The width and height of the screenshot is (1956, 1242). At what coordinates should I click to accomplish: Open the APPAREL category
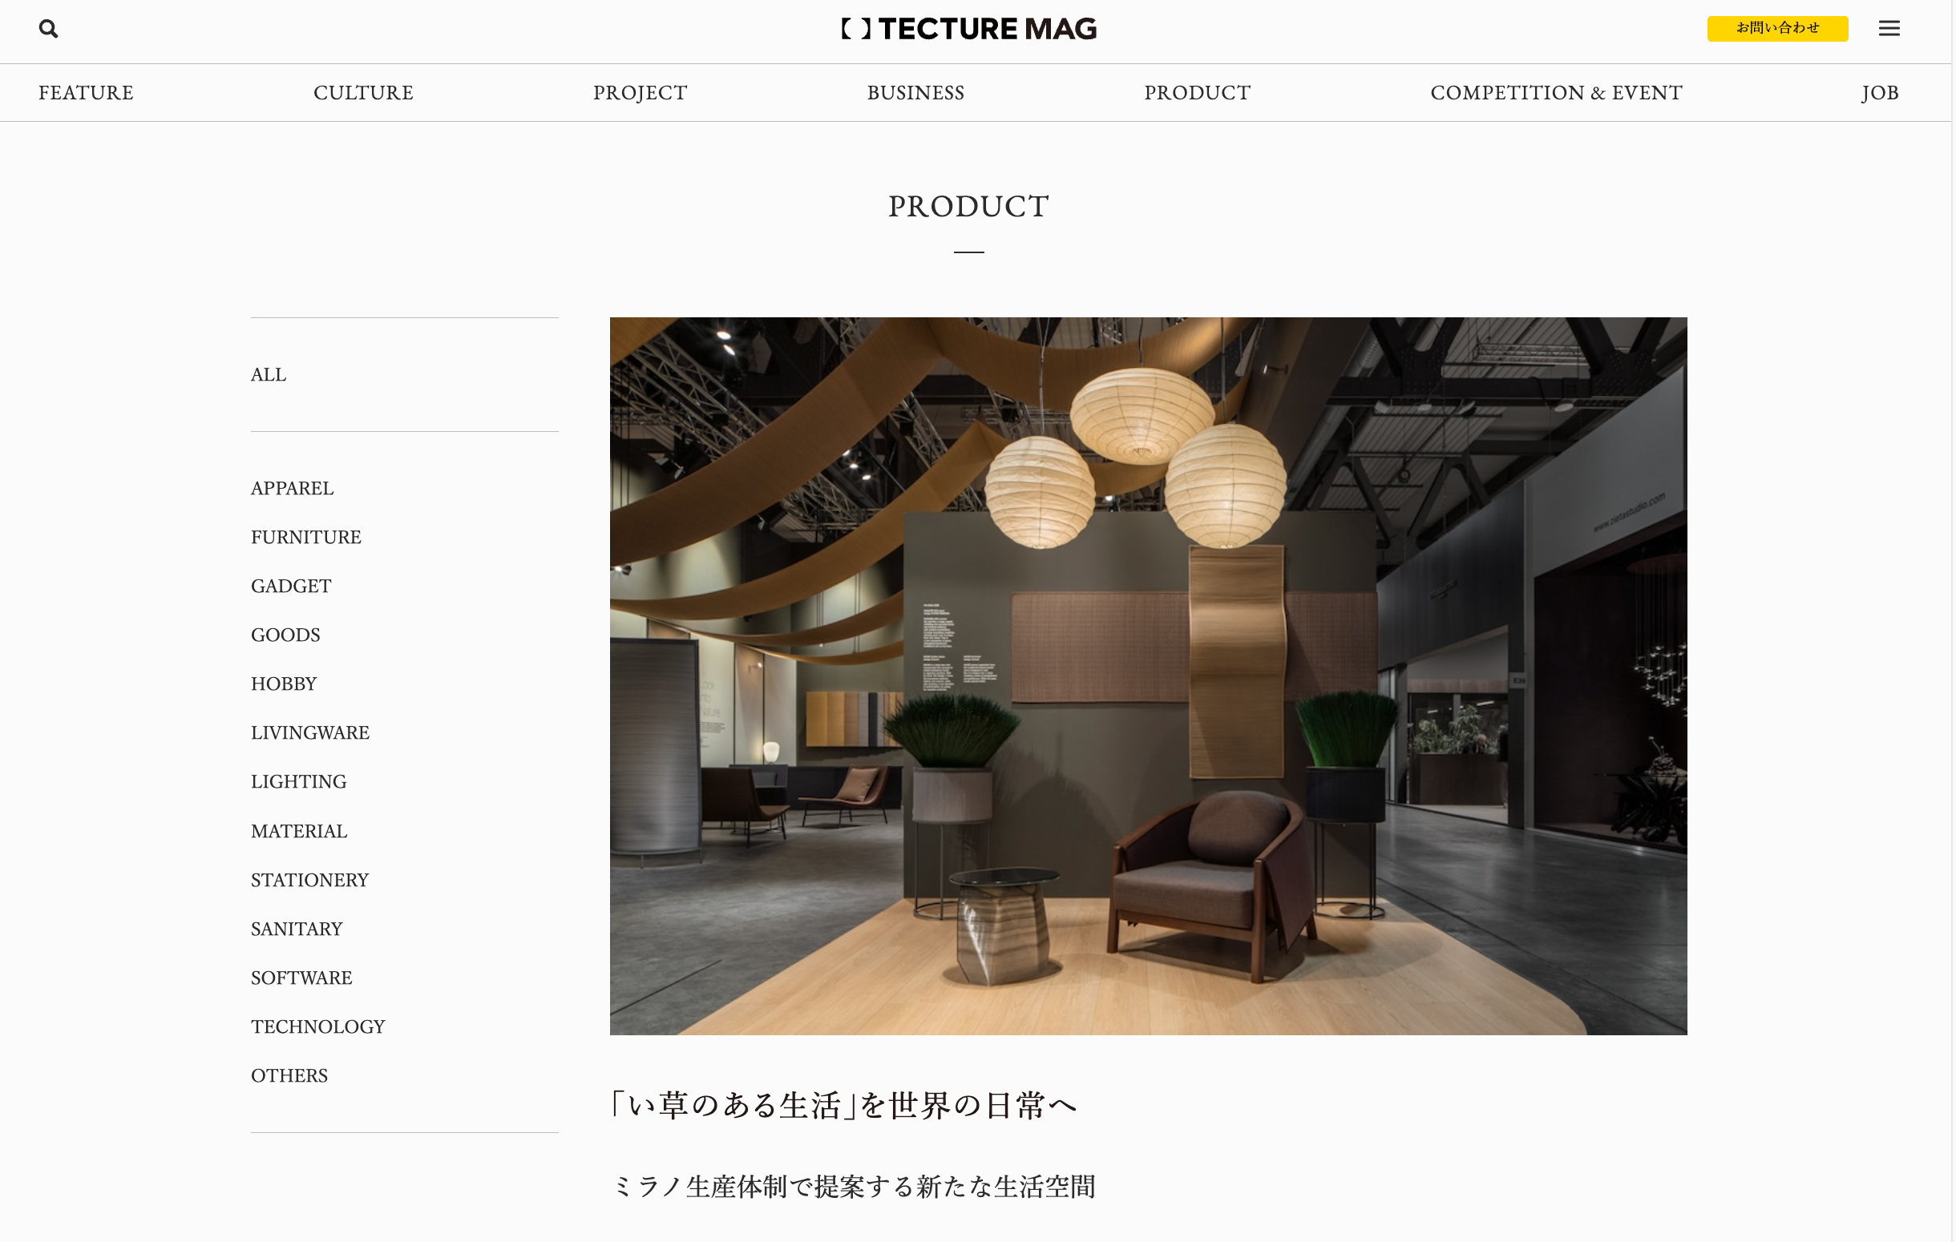pos(293,488)
